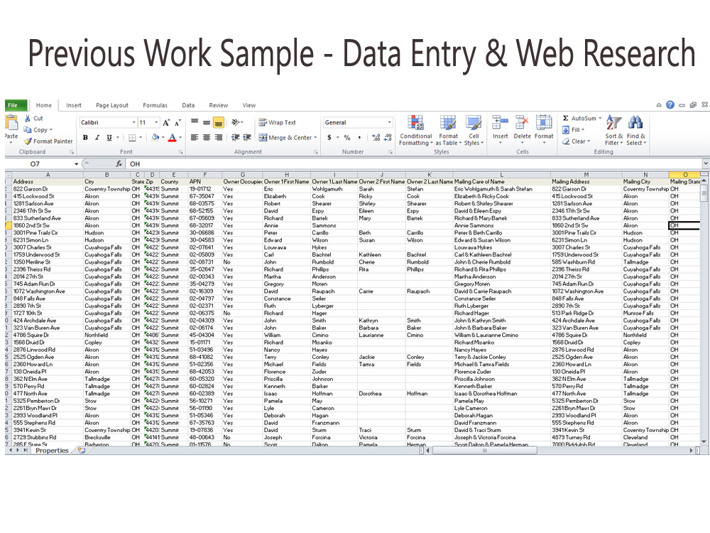Apply Percent Style format
The width and height of the screenshot is (710, 533).
pos(347,137)
